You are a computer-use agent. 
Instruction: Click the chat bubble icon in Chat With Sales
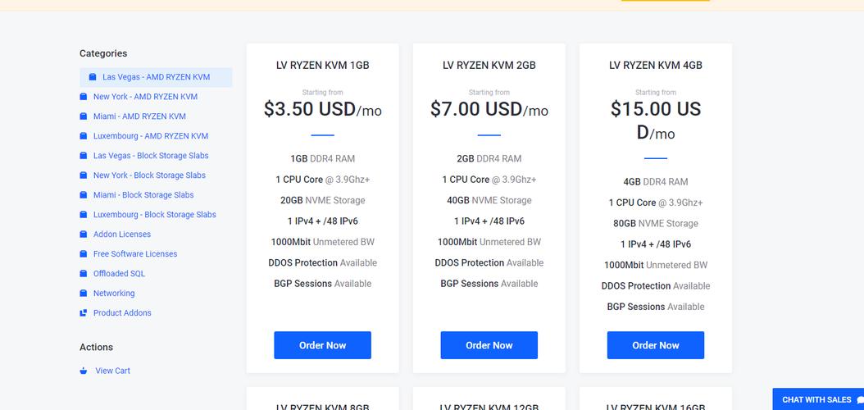(860, 400)
